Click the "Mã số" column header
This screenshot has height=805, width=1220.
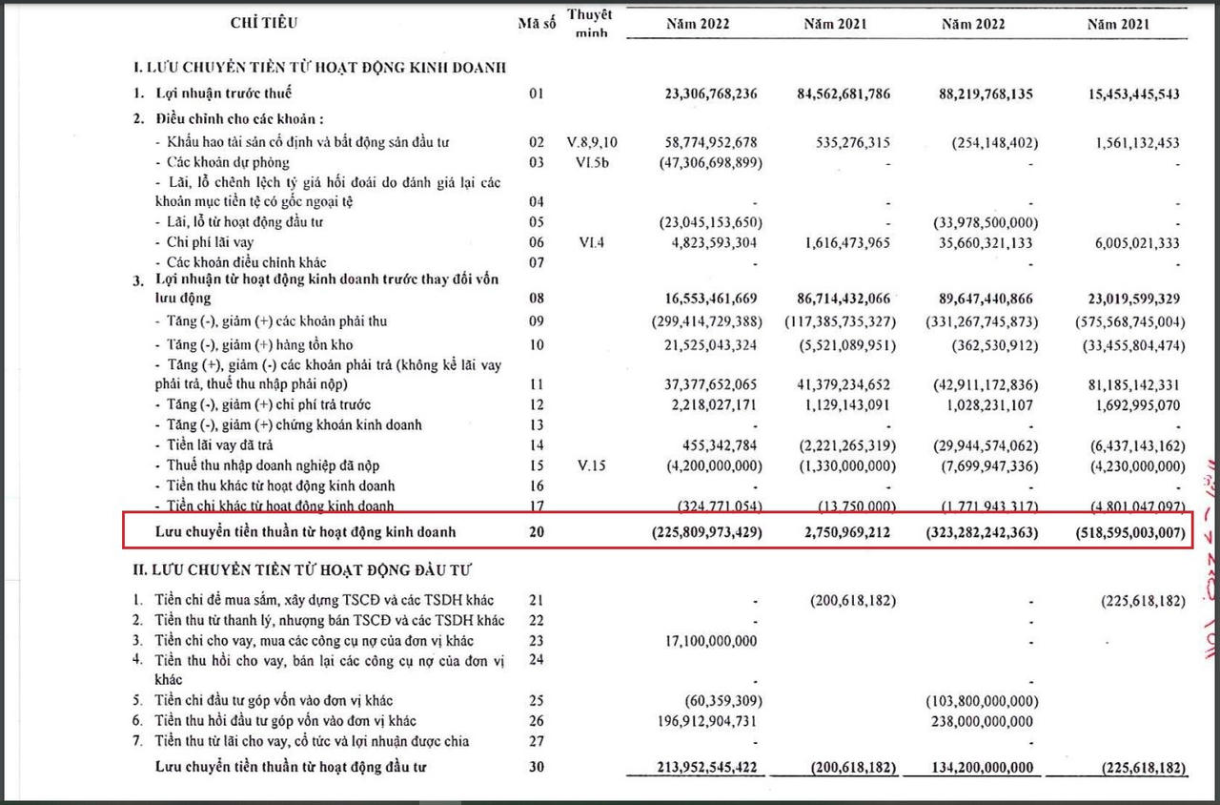coord(537,24)
